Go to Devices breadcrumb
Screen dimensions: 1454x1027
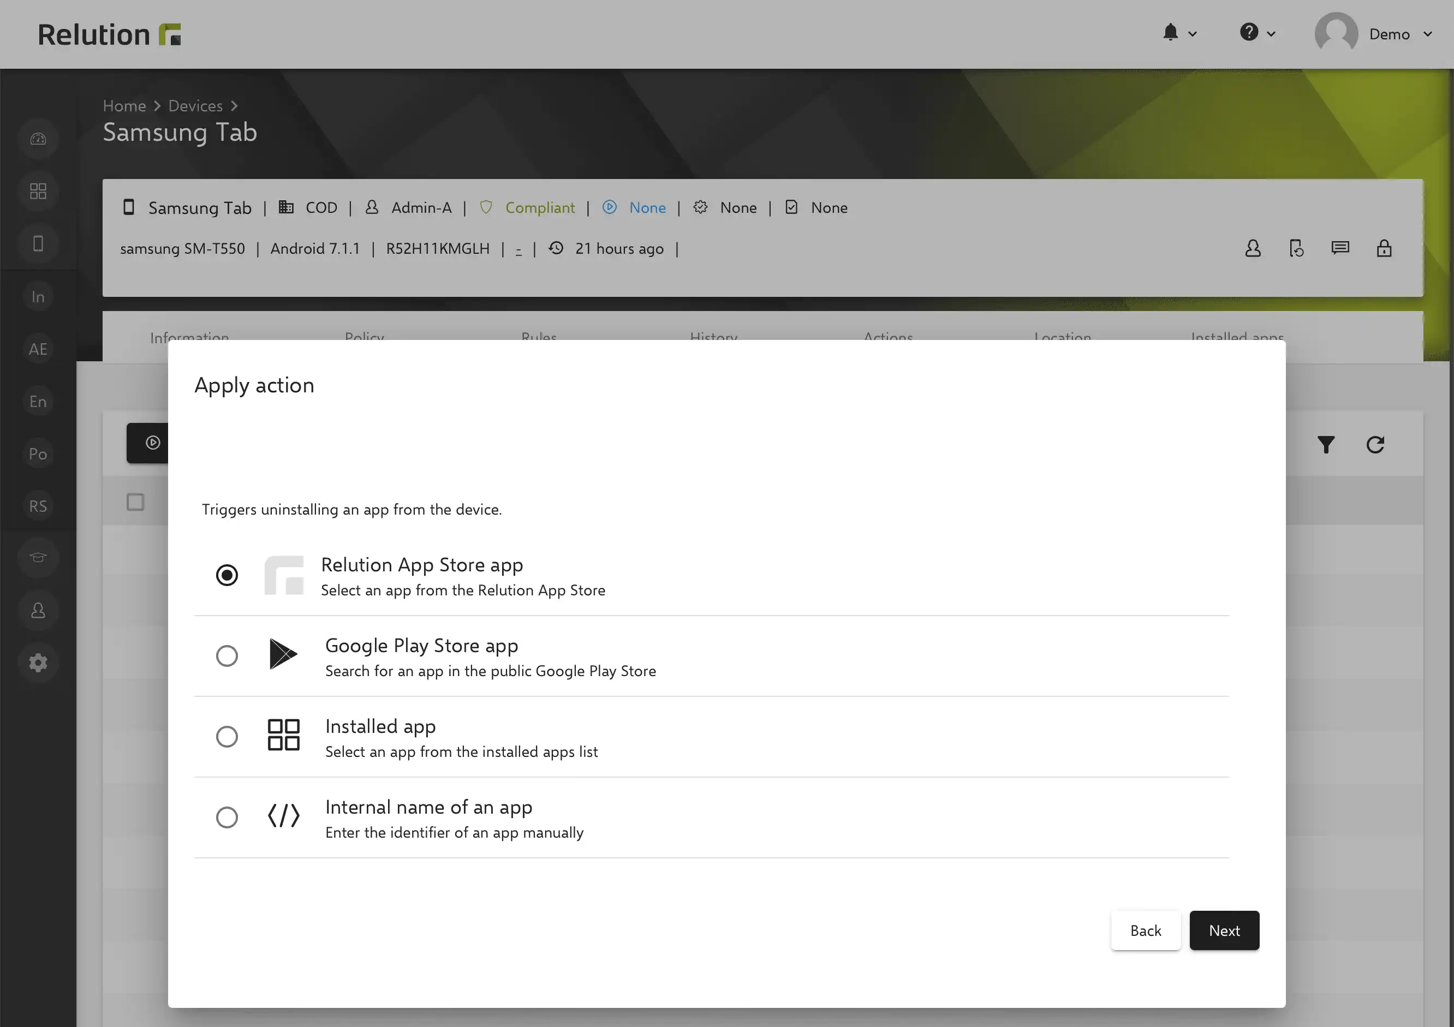[195, 106]
